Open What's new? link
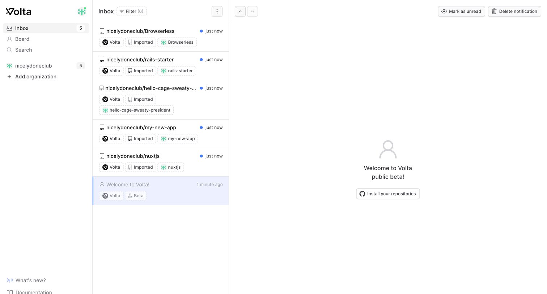The height and width of the screenshot is (294, 547). tap(26, 280)
